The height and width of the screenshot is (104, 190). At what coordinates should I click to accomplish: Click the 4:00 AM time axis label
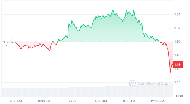[x=101, y=101]
